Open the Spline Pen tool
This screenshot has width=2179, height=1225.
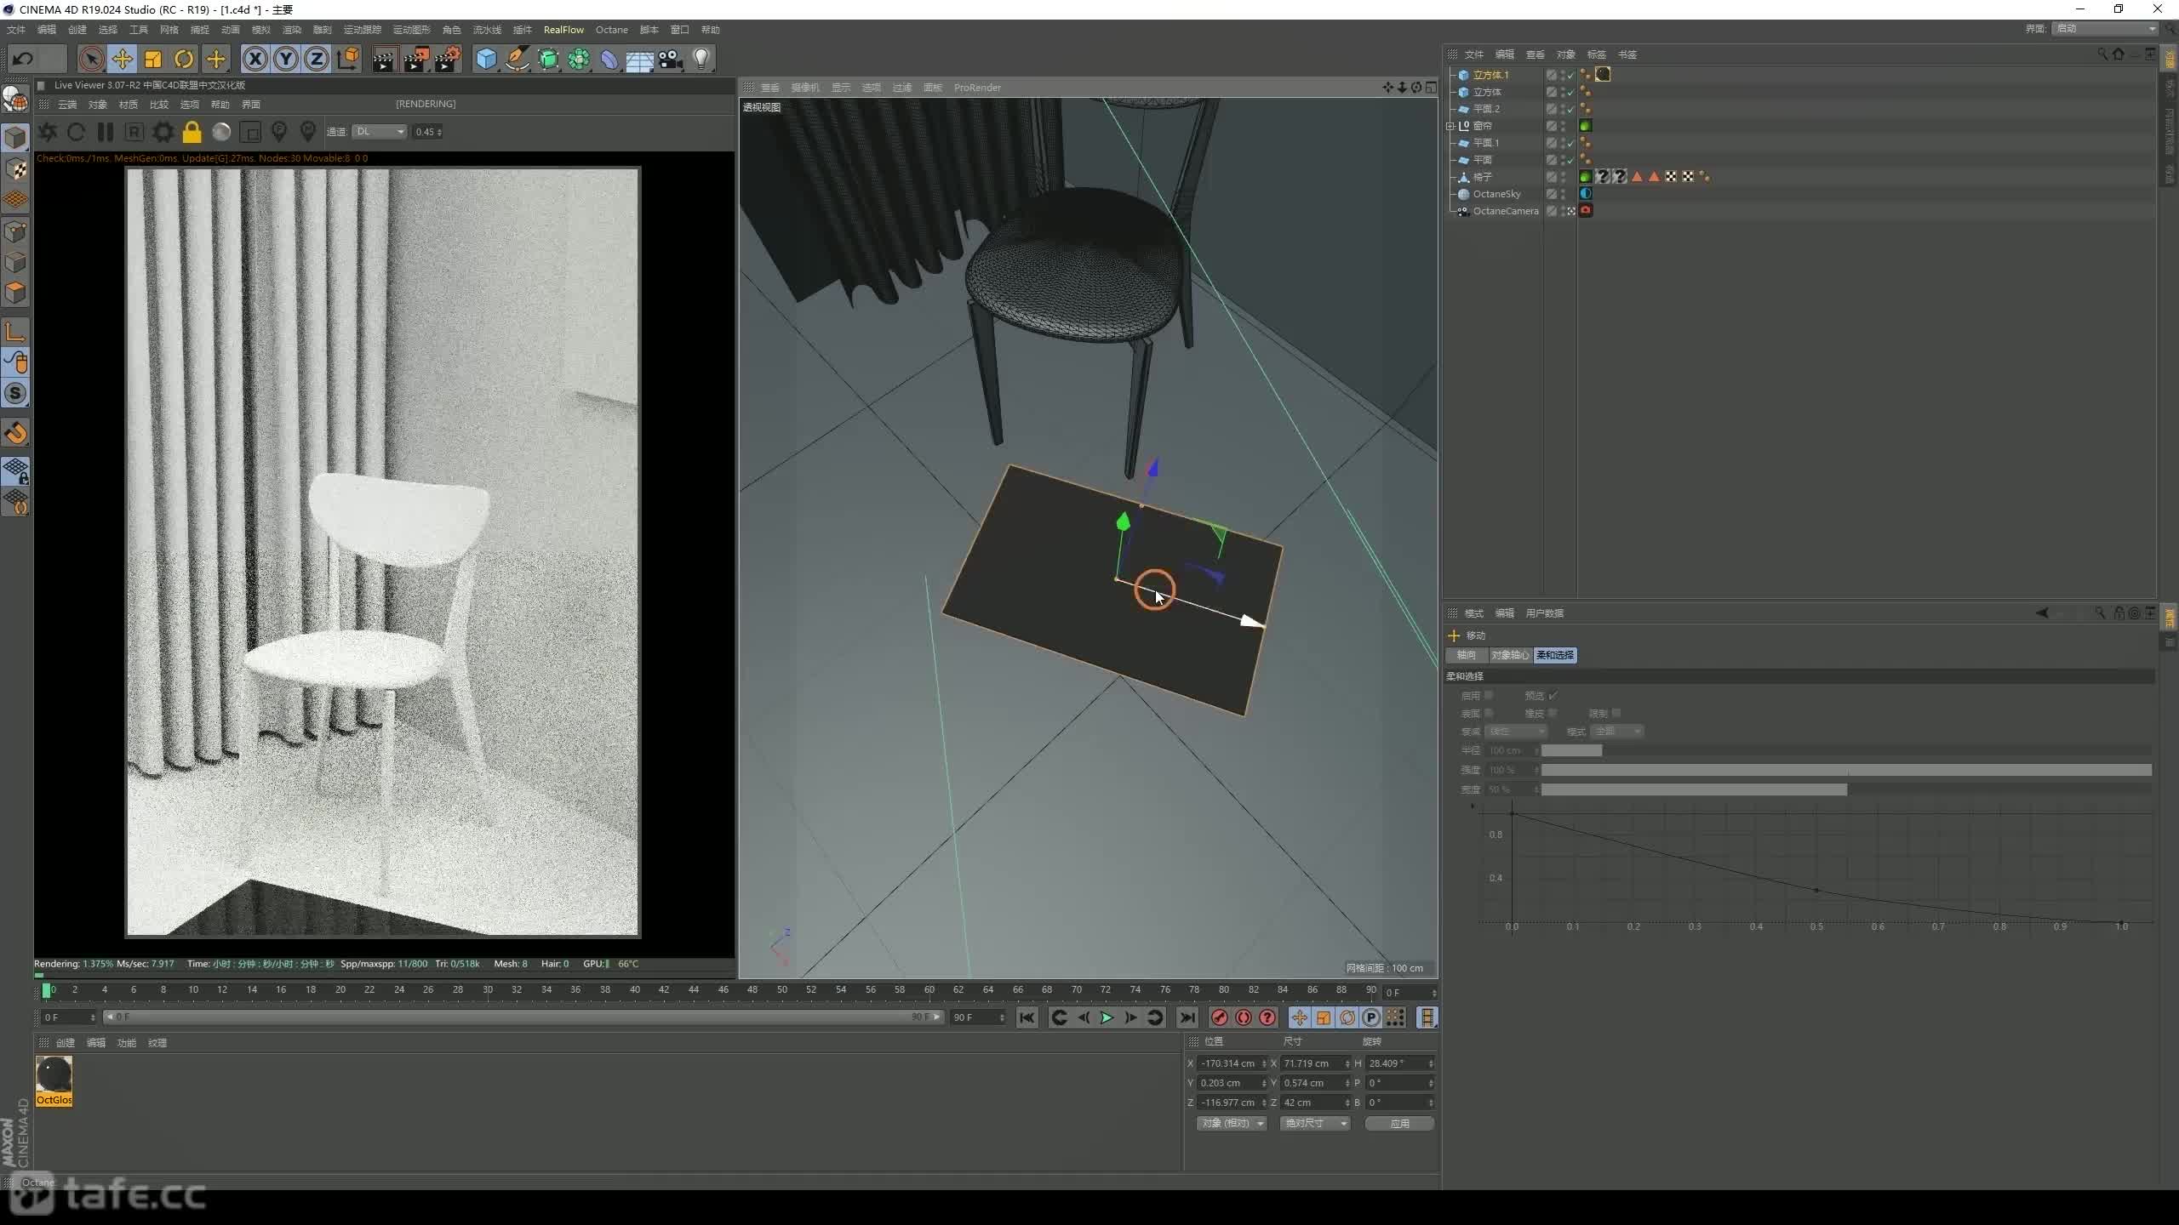pos(517,59)
